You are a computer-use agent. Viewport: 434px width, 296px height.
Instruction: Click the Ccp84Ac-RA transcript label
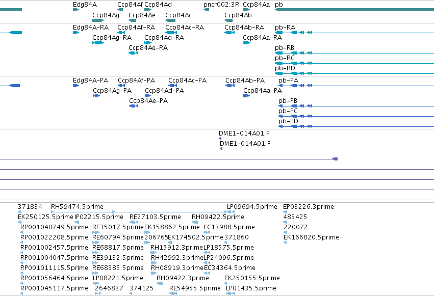click(x=184, y=28)
